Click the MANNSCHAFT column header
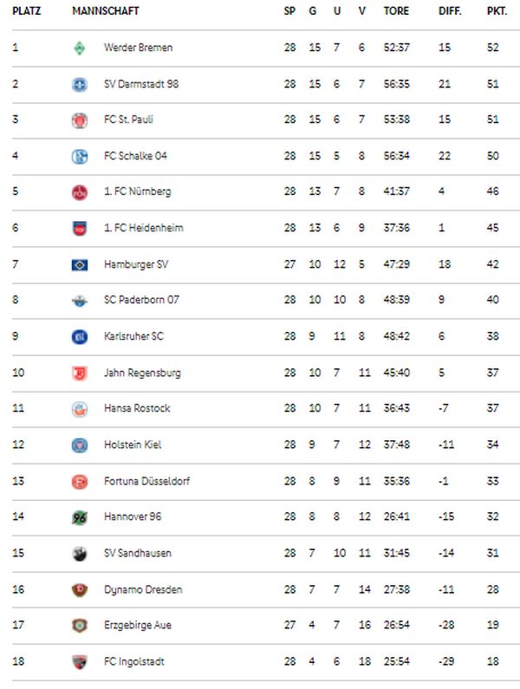 [x=106, y=11]
